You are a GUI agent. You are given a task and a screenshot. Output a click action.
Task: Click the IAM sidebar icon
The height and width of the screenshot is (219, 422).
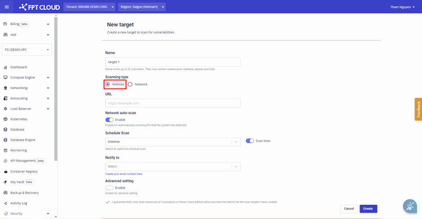5,34
